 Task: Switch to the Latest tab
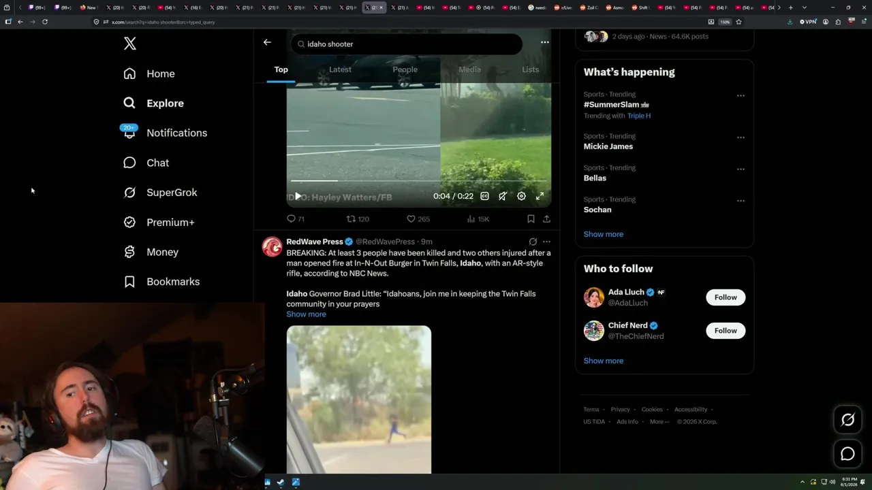tap(340, 69)
